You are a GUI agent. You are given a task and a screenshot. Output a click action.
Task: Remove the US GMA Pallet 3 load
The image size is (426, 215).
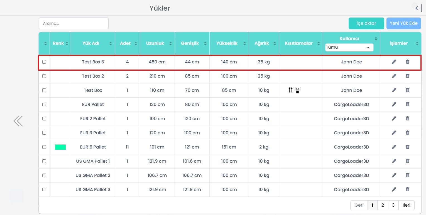[x=407, y=189]
